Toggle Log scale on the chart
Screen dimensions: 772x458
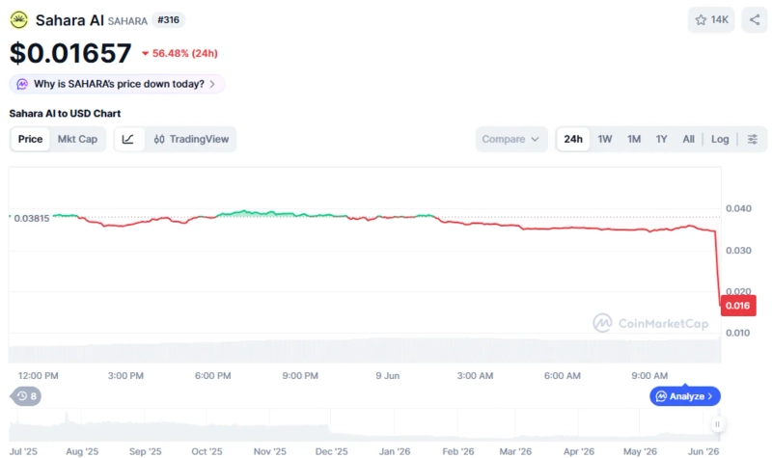point(720,139)
